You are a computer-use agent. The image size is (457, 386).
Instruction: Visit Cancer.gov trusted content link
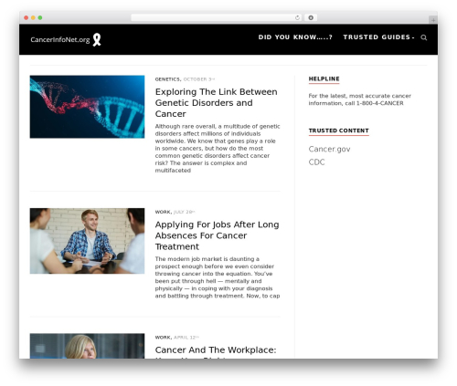point(329,149)
